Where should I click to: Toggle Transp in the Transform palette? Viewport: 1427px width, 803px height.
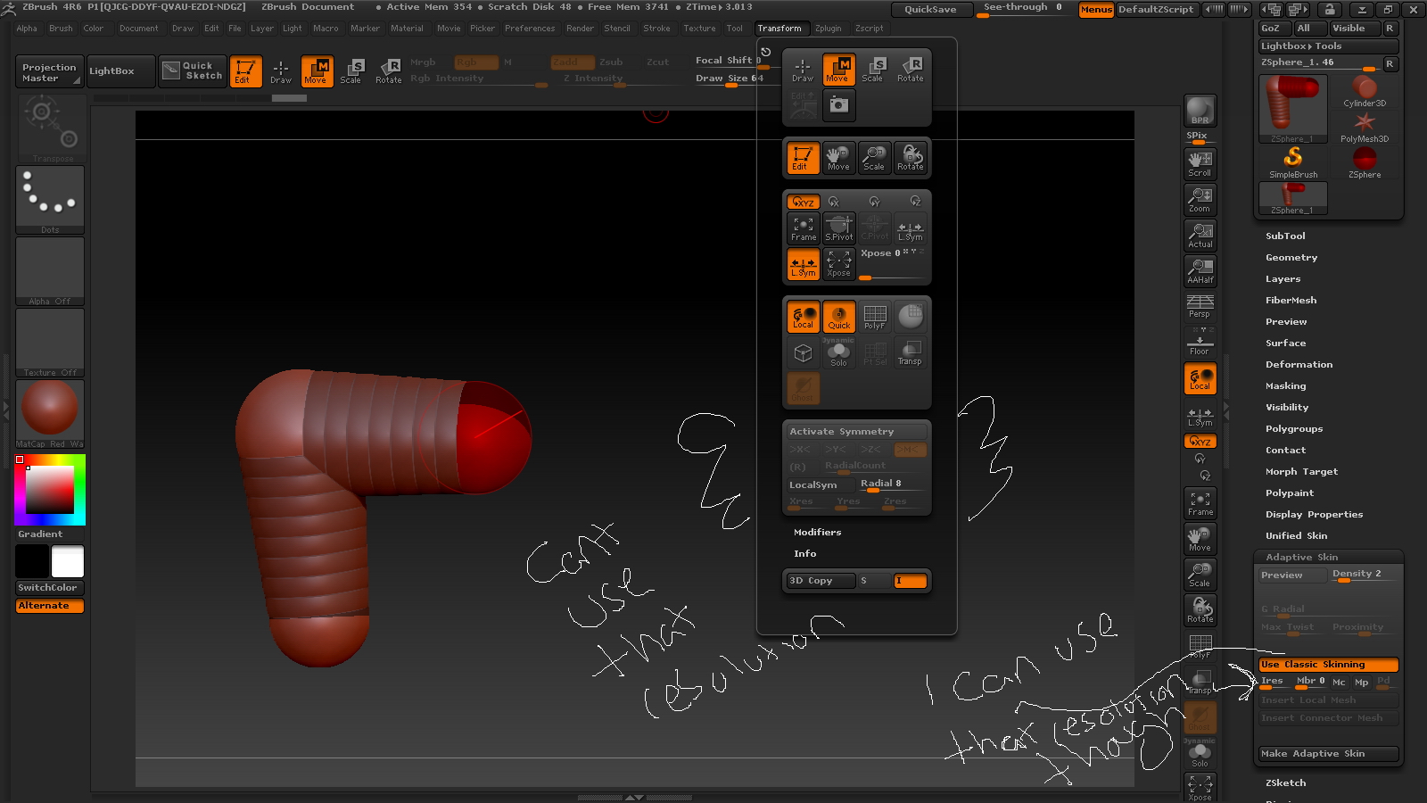[x=910, y=353]
